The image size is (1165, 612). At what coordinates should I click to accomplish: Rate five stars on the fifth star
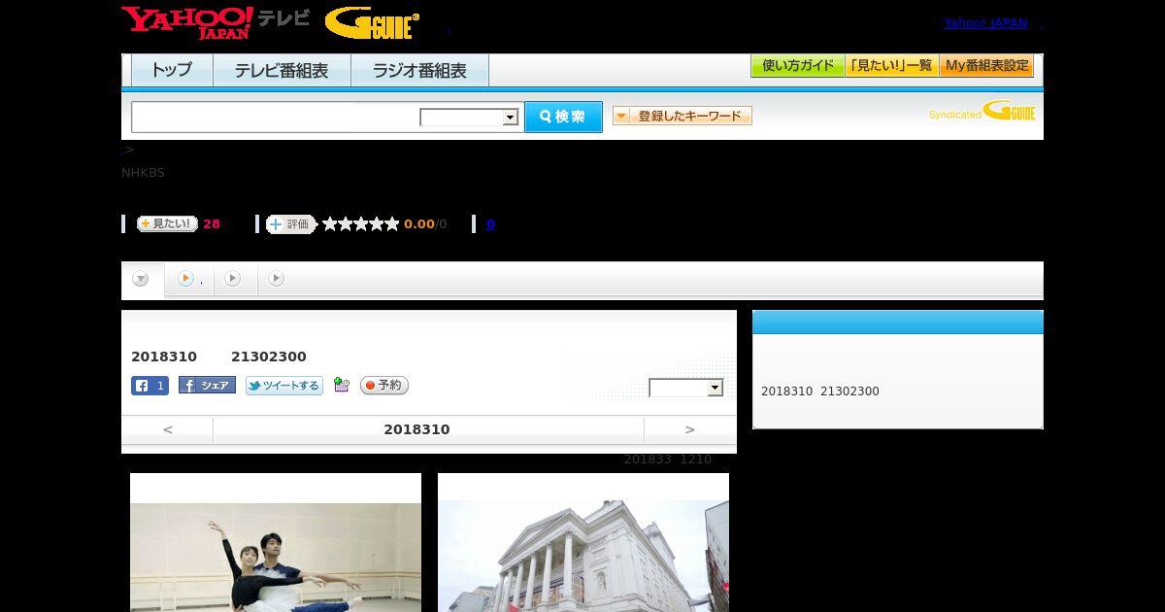tap(392, 224)
